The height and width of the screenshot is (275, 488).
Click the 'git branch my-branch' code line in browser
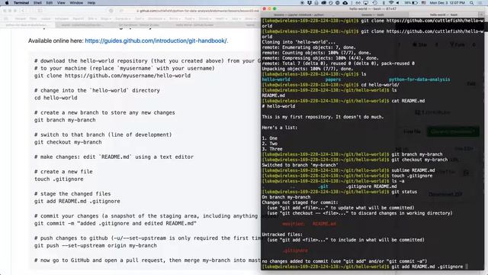click(x=65, y=120)
